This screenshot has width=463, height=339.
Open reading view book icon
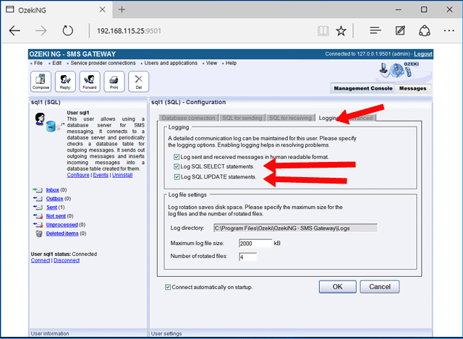323,30
